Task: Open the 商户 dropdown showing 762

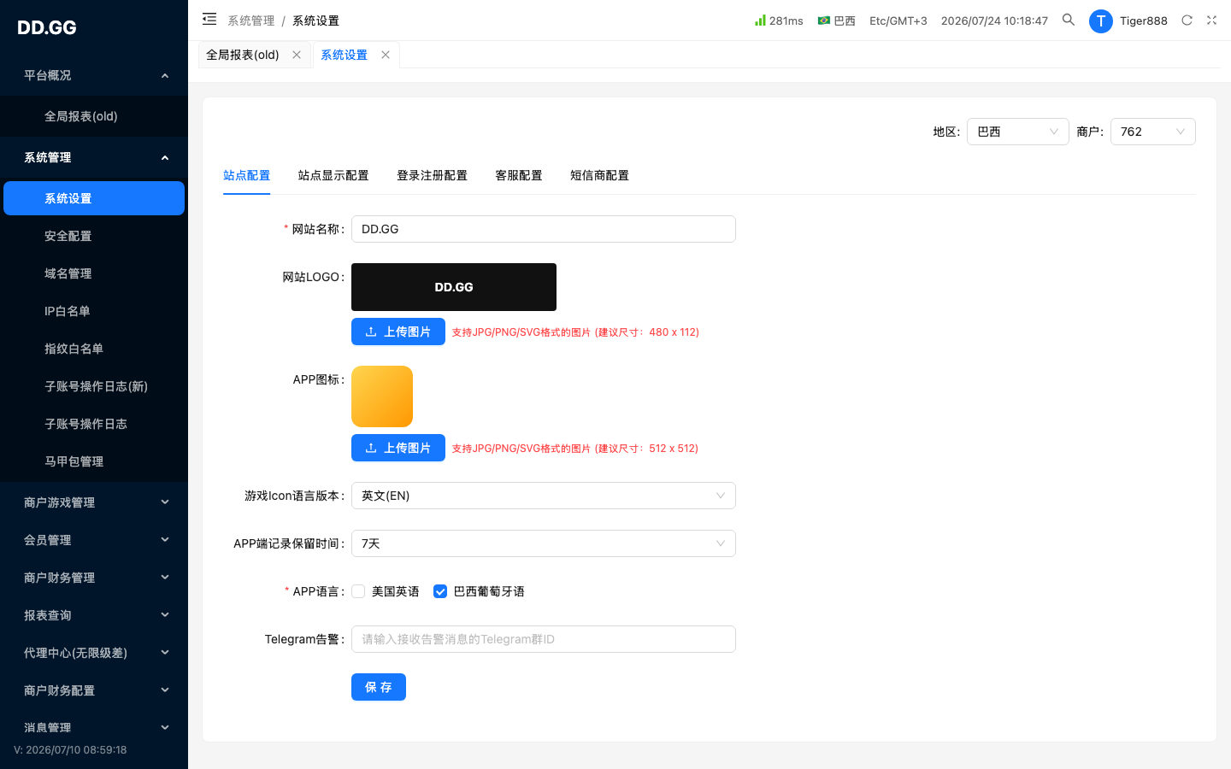Action: point(1153,132)
